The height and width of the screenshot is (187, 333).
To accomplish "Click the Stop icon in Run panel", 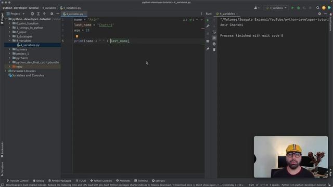I will [208, 33].
